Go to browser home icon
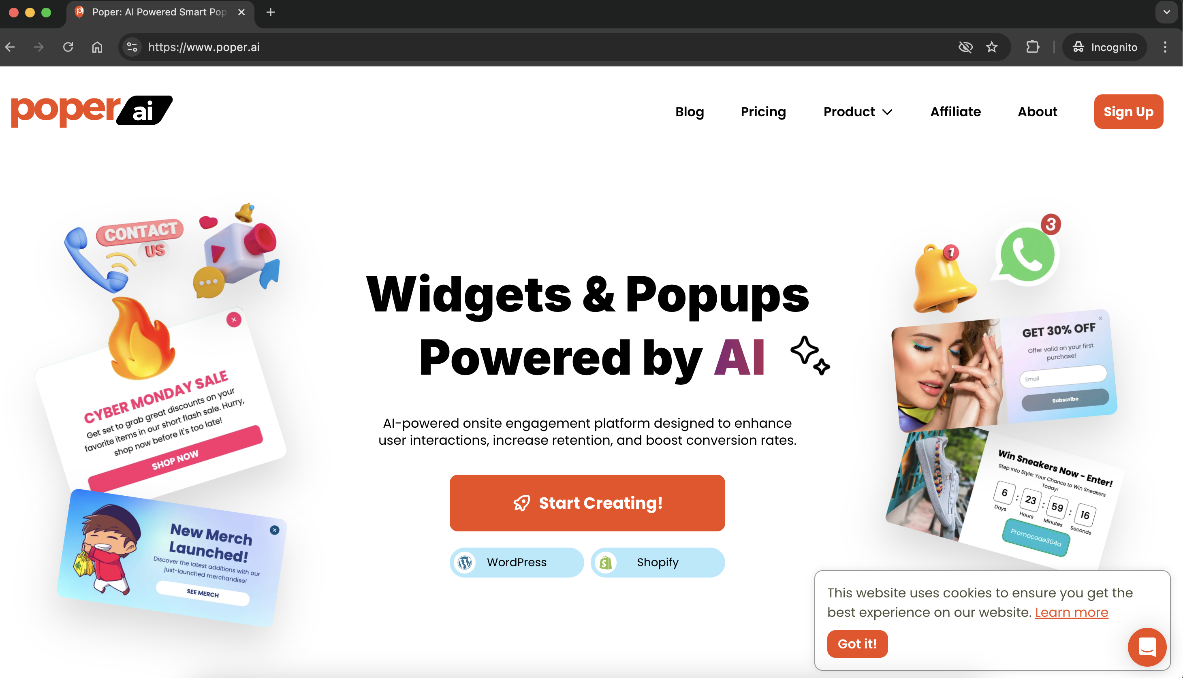Image resolution: width=1183 pixels, height=678 pixels. [x=97, y=47]
